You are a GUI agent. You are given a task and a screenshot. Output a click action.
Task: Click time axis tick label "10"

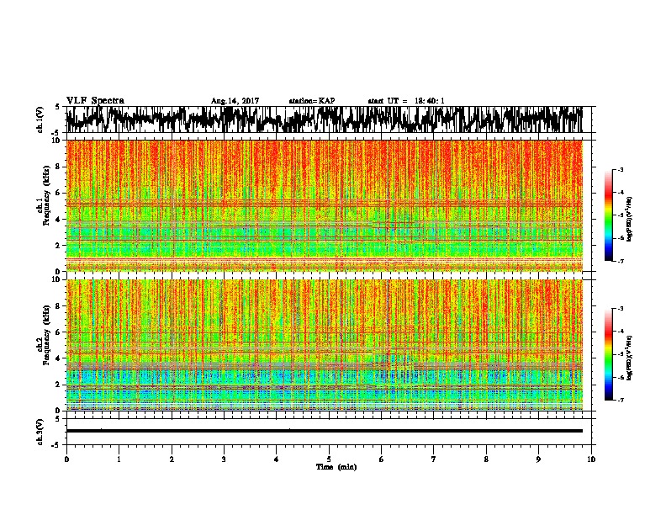(591, 459)
